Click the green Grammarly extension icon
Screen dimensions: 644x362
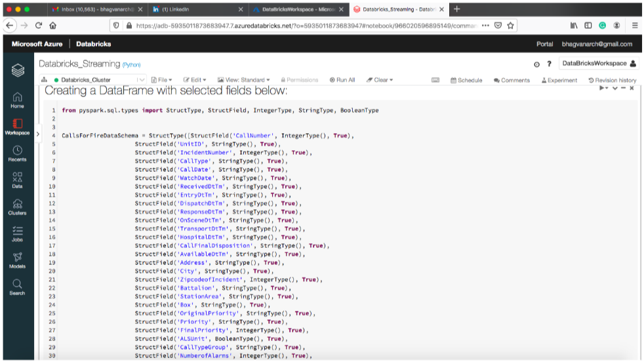pyautogui.click(x=603, y=26)
